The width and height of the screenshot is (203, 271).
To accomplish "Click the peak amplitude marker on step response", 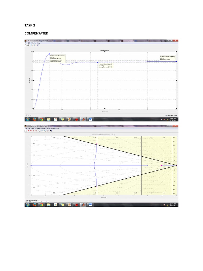I will (x=49, y=54).
